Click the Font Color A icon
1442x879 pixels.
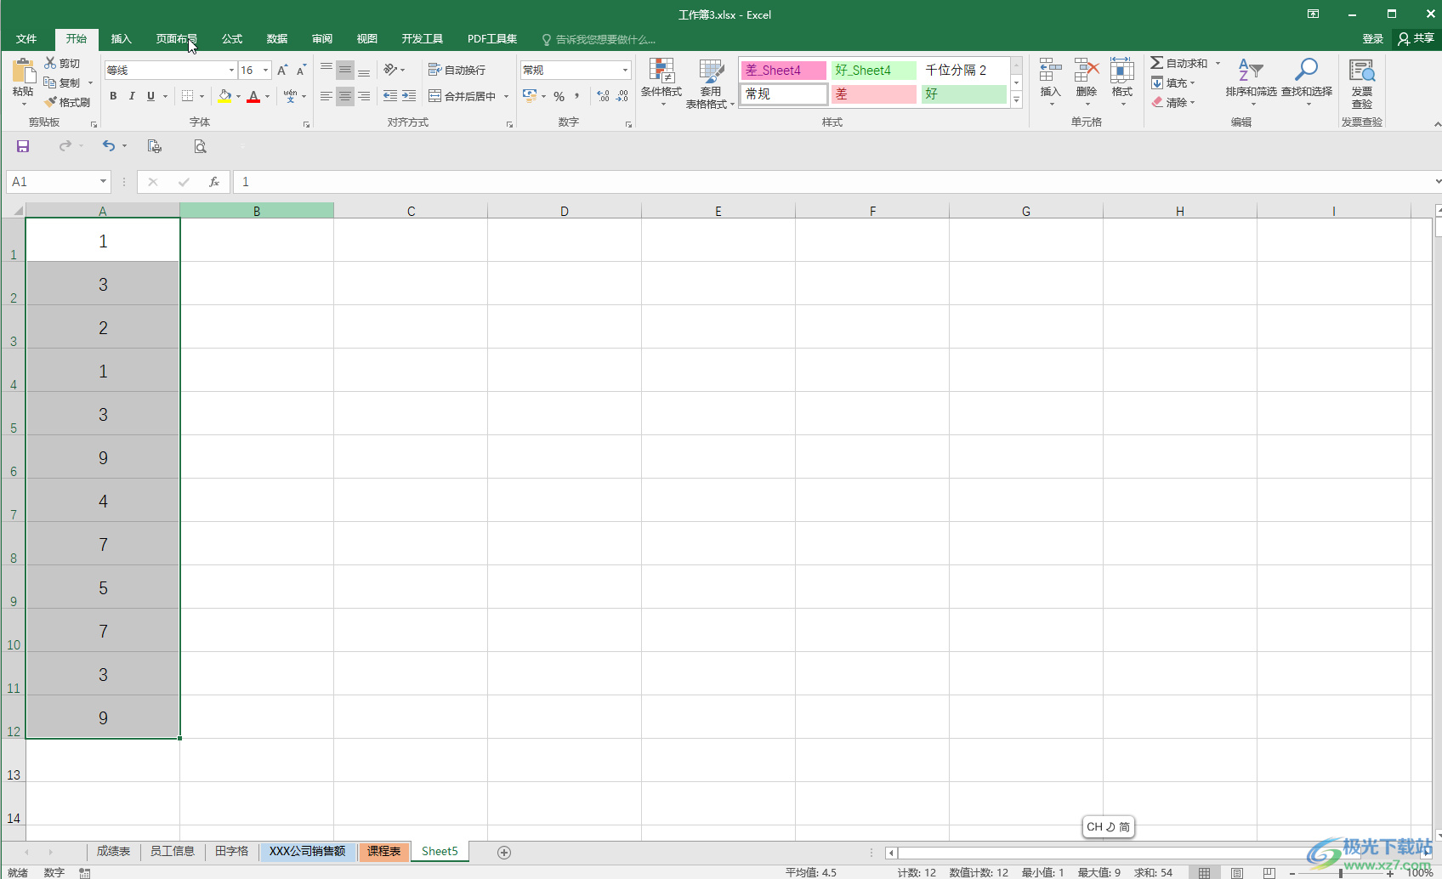(253, 96)
